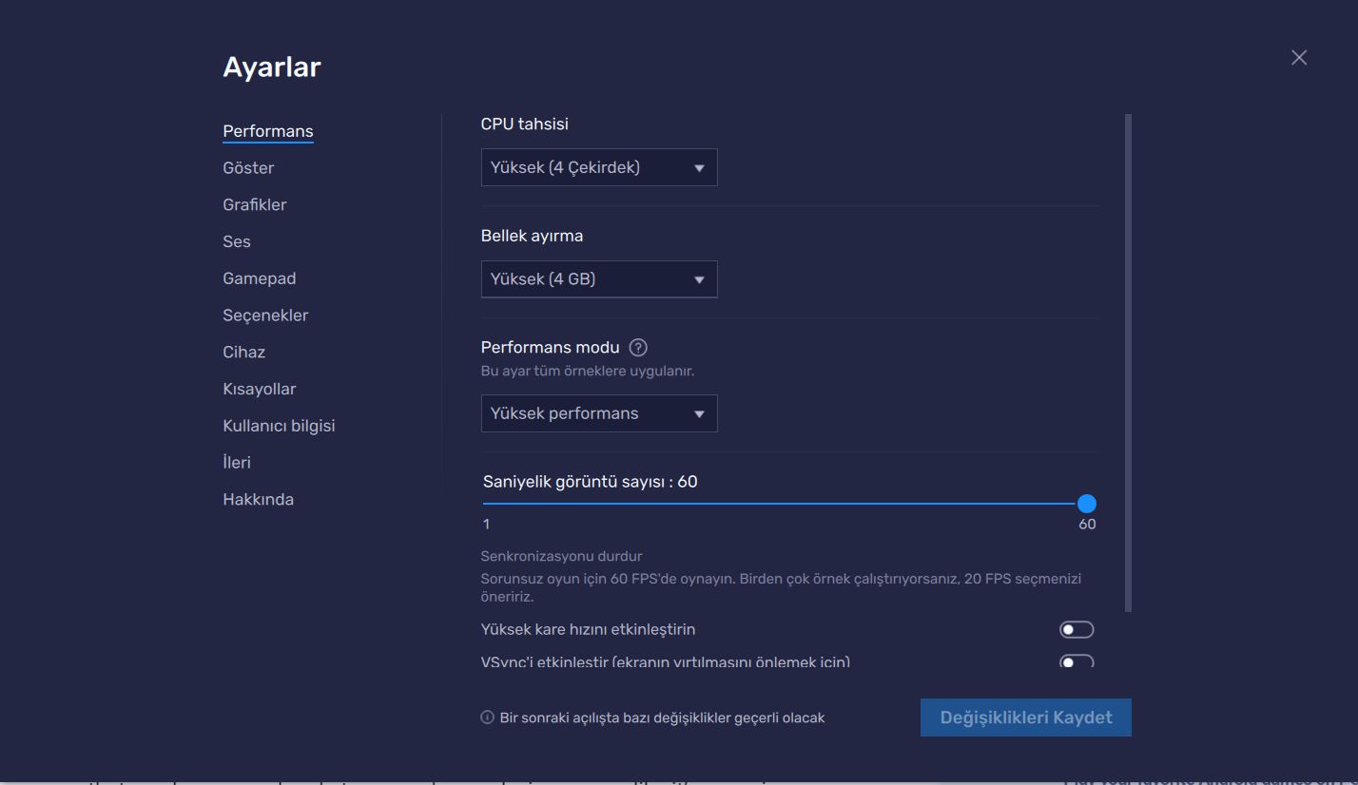The image size is (1358, 785).
Task: Open the Grafikler settings section
Action: 254,204
